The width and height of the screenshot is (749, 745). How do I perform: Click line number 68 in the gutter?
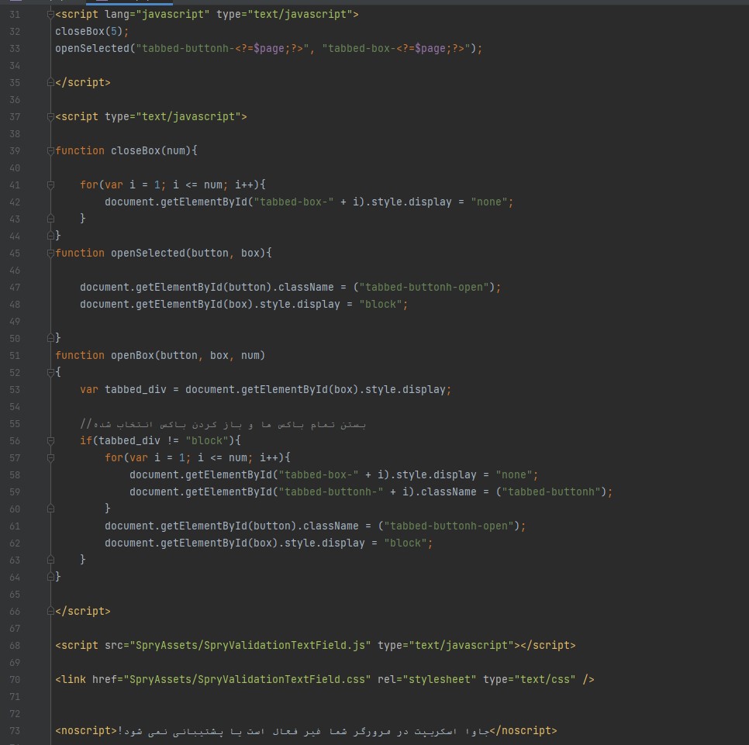coord(15,646)
